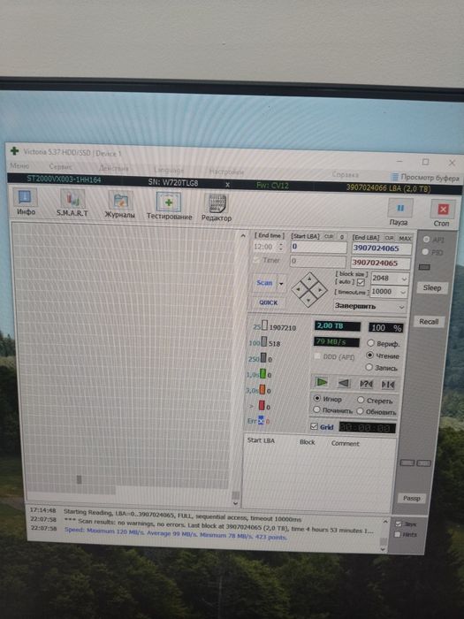The height and width of the screenshot is (619, 464).
Task: Click the MAX button for End LBA
Action: coord(405,238)
